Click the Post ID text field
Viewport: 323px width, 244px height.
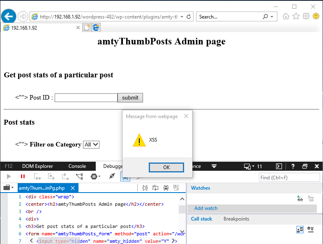pyautogui.click(x=86, y=98)
